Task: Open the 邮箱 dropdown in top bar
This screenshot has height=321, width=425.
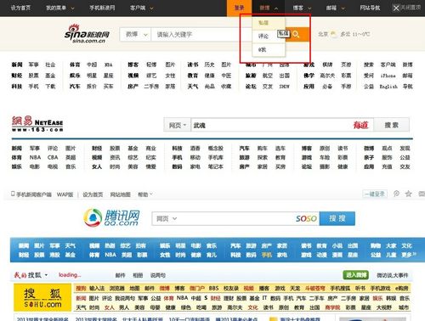Action: pyautogui.click(x=335, y=8)
